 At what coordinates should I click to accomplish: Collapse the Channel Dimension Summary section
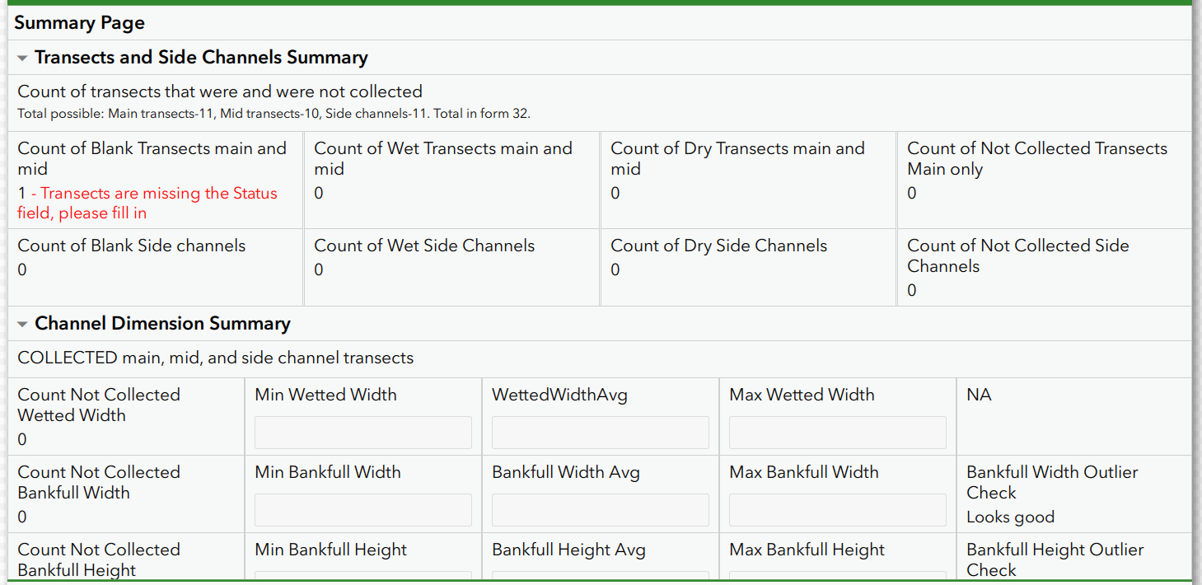pyautogui.click(x=23, y=325)
